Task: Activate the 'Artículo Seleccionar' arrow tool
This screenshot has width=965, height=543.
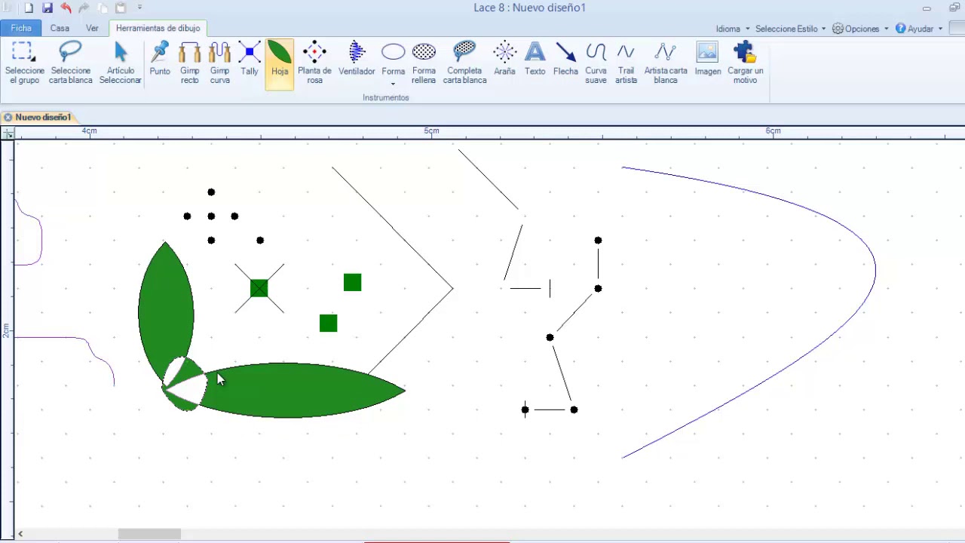Action: click(121, 63)
